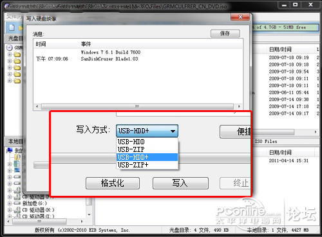Click the 终止 button
Image resolution: width=322 pixels, height=237 pixels.
point(235,183)
